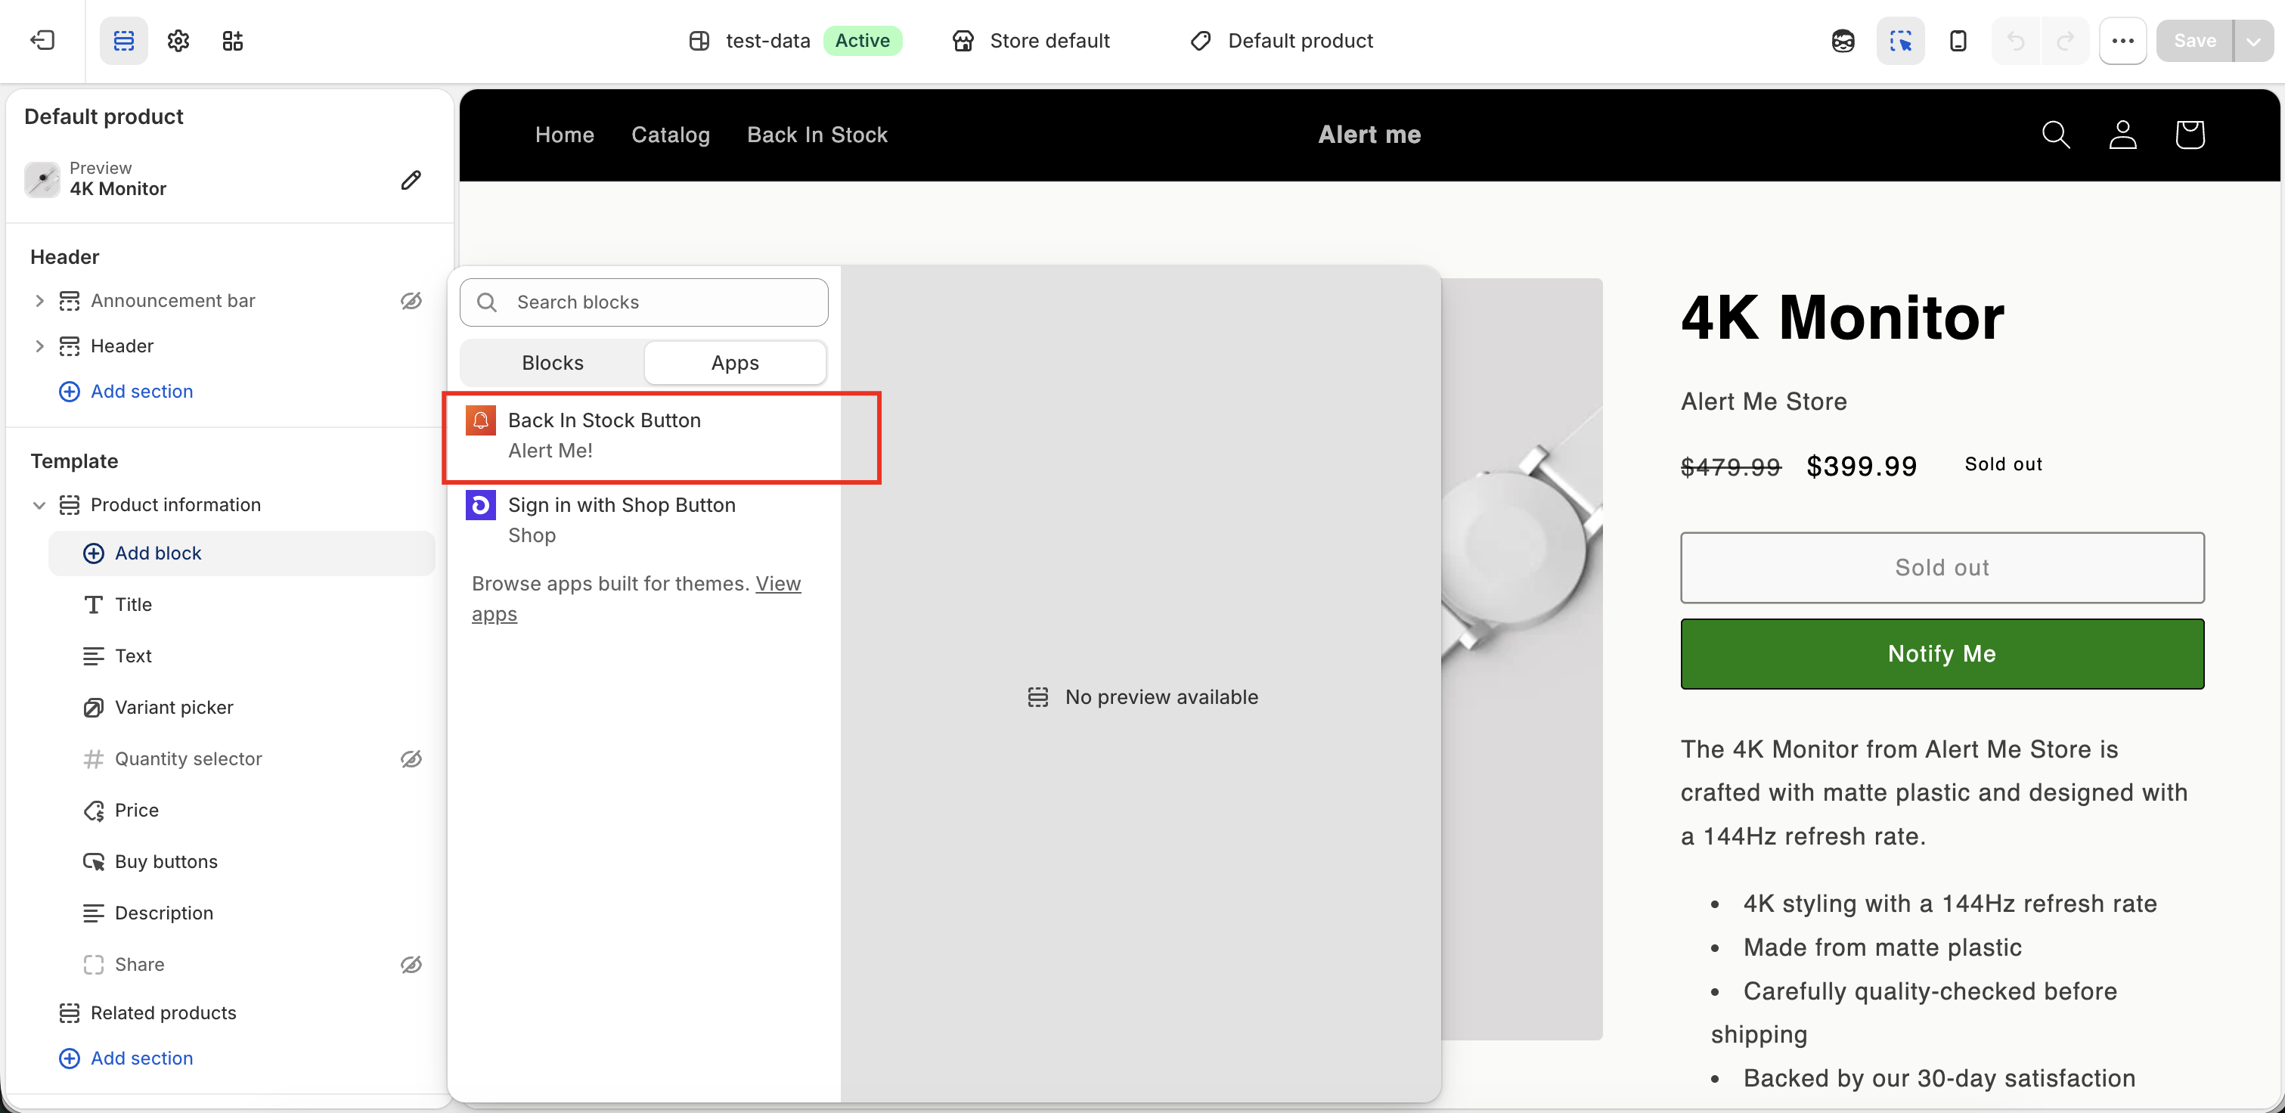Click the storefront search magnifier icon
2285x1113 pixels.
pos(2055,135)
